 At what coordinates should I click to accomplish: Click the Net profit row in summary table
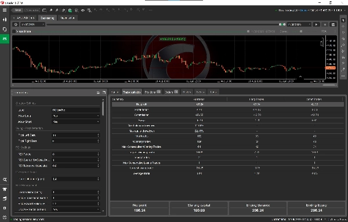(228, 104)
